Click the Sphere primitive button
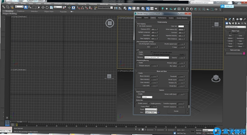247x135 pixels. coord(230,38)
